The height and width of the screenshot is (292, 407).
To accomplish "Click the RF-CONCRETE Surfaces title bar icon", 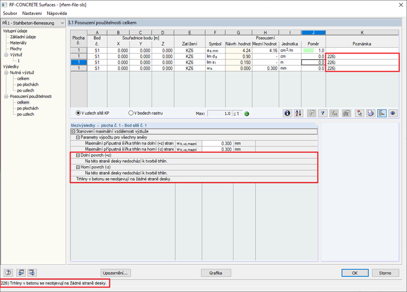I will (x=4, y=5).
